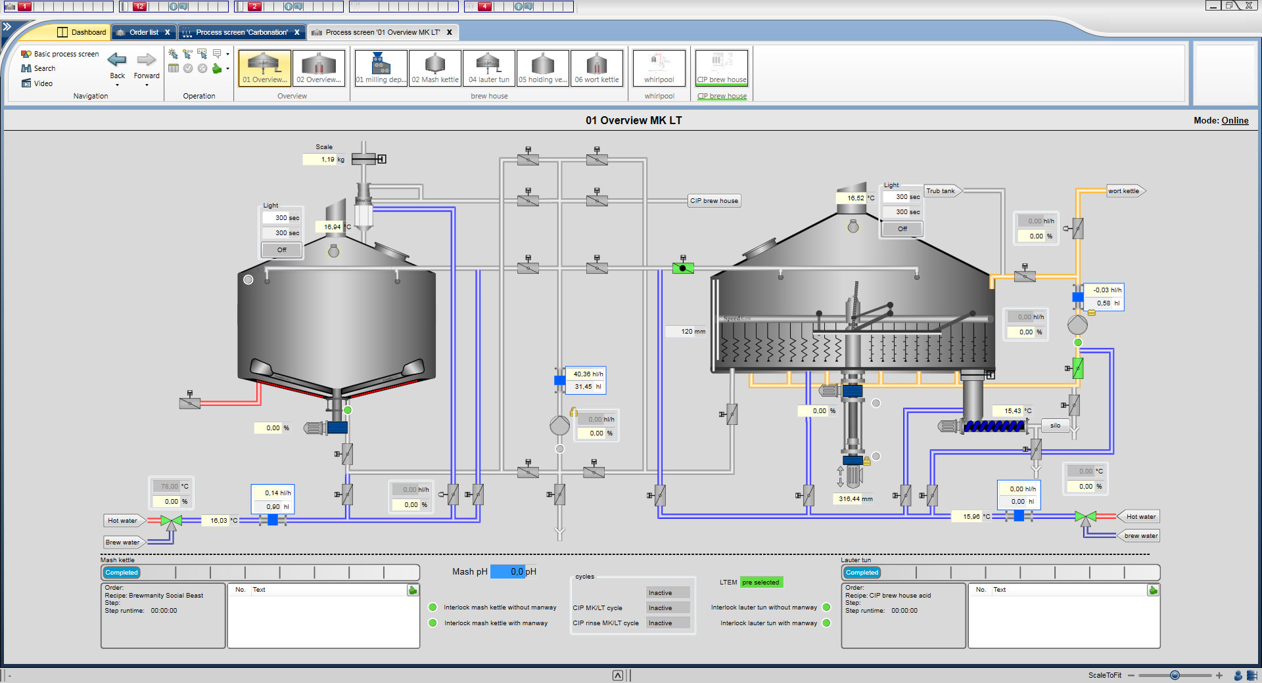The width and height of the screenshot is (1262, 683).
Task: Open the 06 wort kettle screen
Action: pos(597,68)
